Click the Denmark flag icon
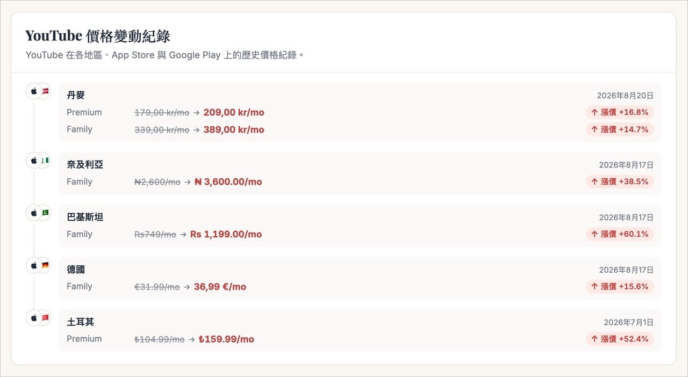Viewport: 688px width, 377px height. click(x=45, y=91)
